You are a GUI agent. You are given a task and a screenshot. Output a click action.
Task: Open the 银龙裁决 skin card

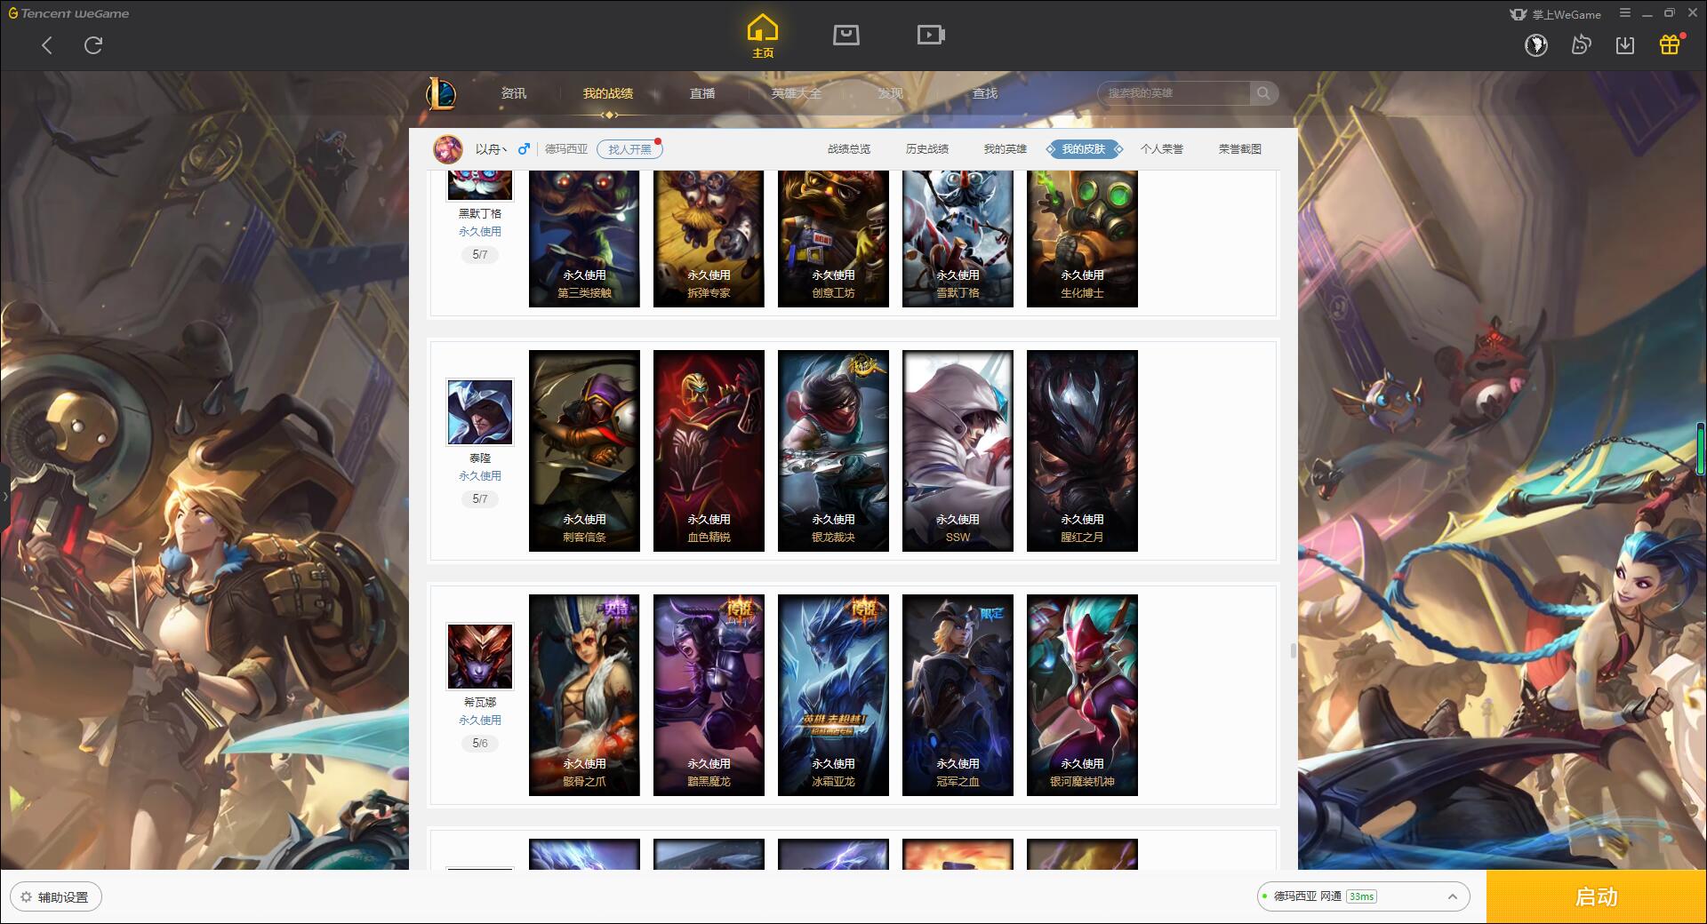pyautogui.click(x=833, y=450)
